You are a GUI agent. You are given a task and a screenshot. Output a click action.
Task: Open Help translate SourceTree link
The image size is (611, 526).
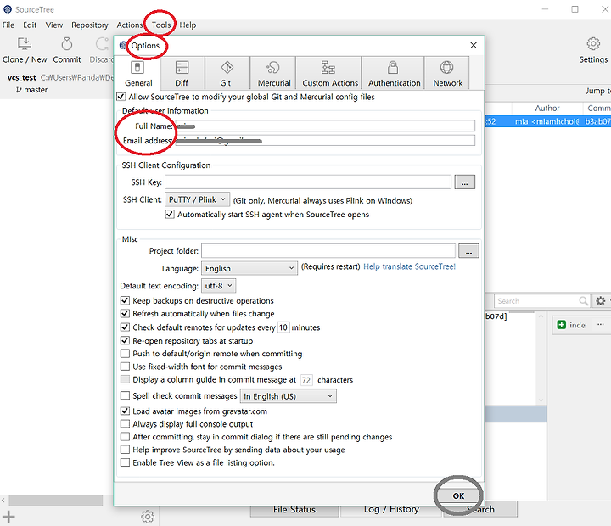409,266
